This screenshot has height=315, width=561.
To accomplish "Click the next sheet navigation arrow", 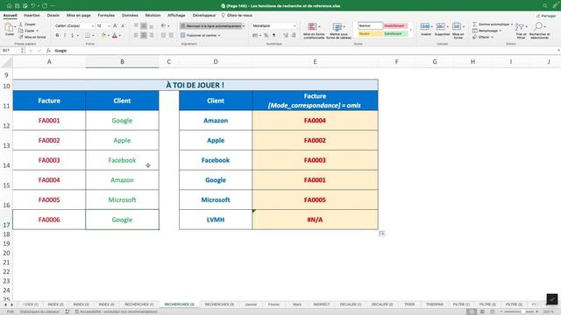I will 11,304.
